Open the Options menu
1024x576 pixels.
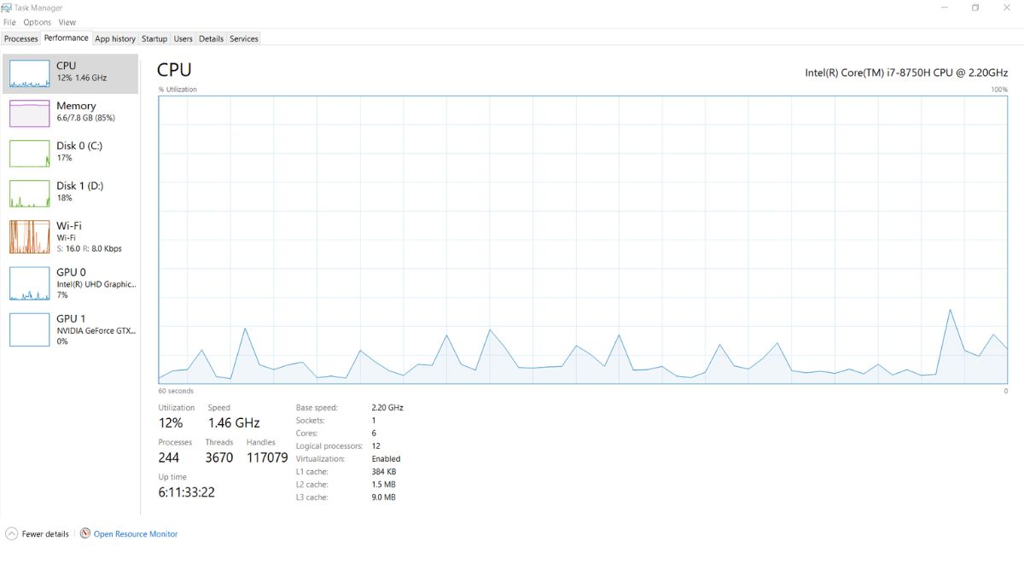pyautogui.click(x=37, y=21)
